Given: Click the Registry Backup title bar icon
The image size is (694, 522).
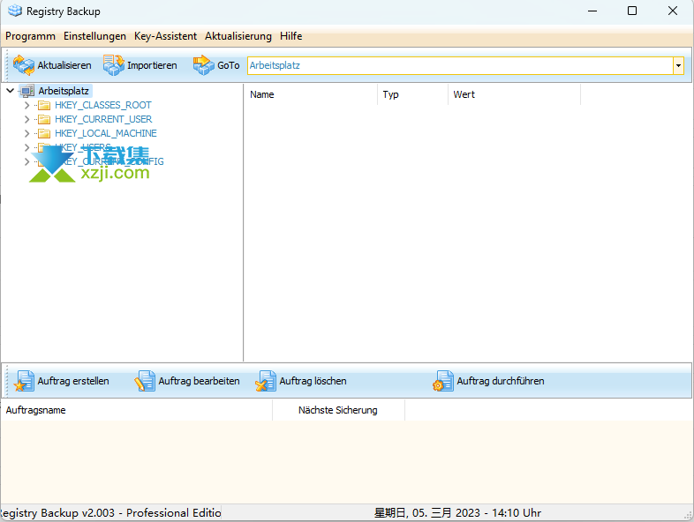Looking at the screenshot, I should [15, 11].
